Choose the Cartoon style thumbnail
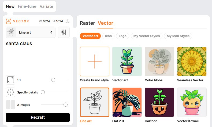This screenshot has height=127, width=212. pos(159,102)
